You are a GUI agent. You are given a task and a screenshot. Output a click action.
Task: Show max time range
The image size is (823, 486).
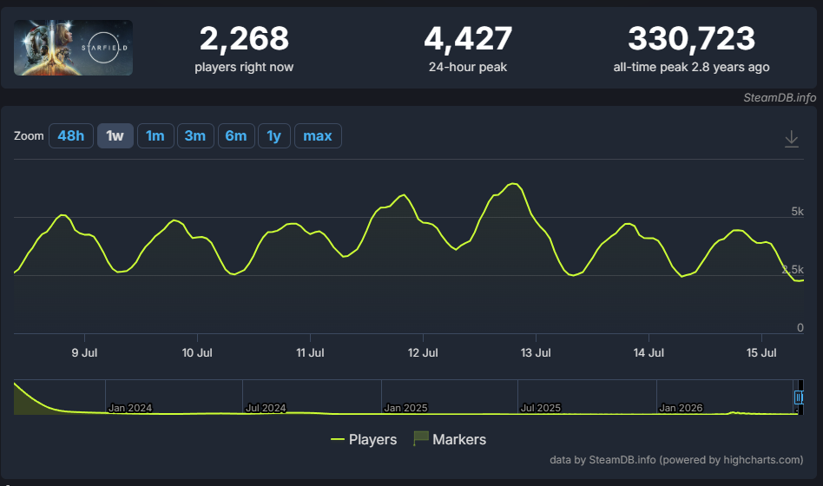pyautogui.click(x=318, y=136)
